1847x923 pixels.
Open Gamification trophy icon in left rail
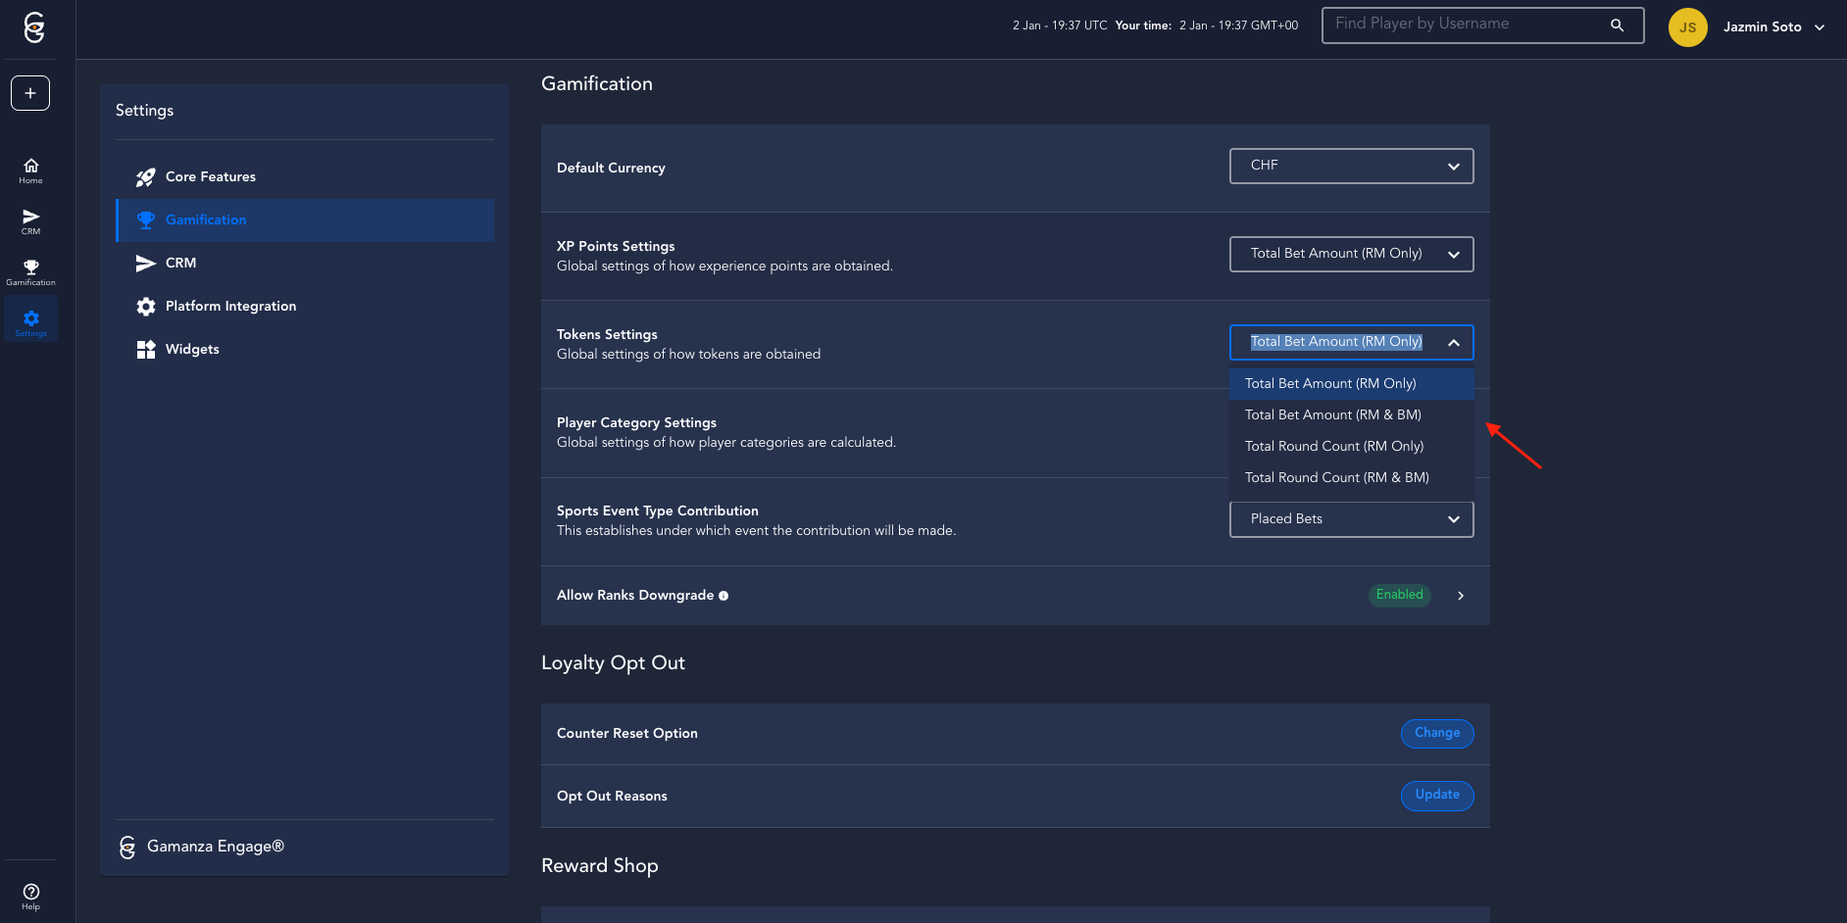click(x=30, y=272)
